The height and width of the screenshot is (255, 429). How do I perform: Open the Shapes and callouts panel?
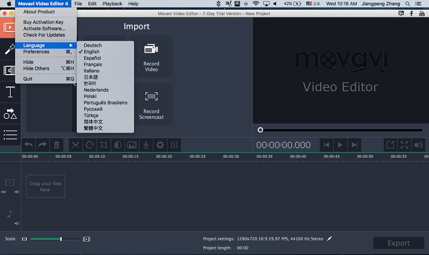(x=10, y=113)
